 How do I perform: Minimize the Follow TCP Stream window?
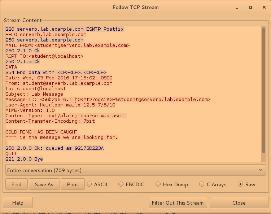236,7
